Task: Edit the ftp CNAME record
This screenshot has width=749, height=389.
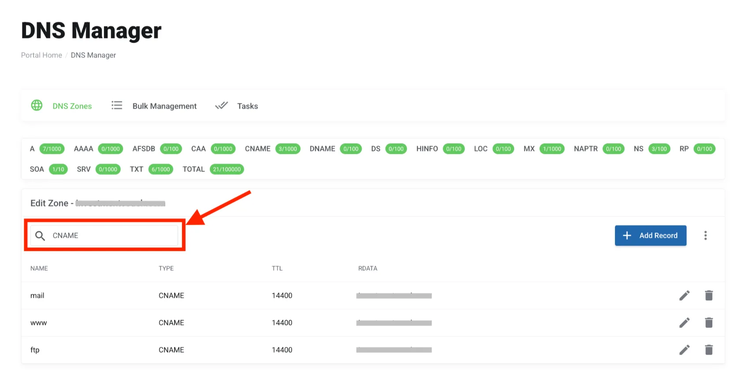Action: (x=684, y=350)
